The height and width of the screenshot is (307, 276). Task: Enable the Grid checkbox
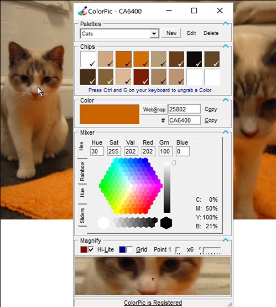129,249
